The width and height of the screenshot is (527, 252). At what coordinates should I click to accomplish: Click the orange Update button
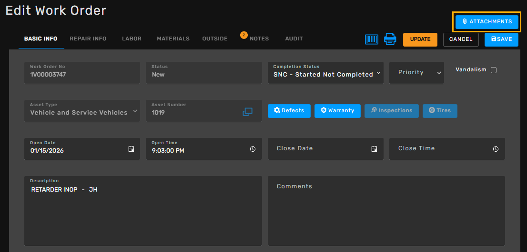point(420,39)
